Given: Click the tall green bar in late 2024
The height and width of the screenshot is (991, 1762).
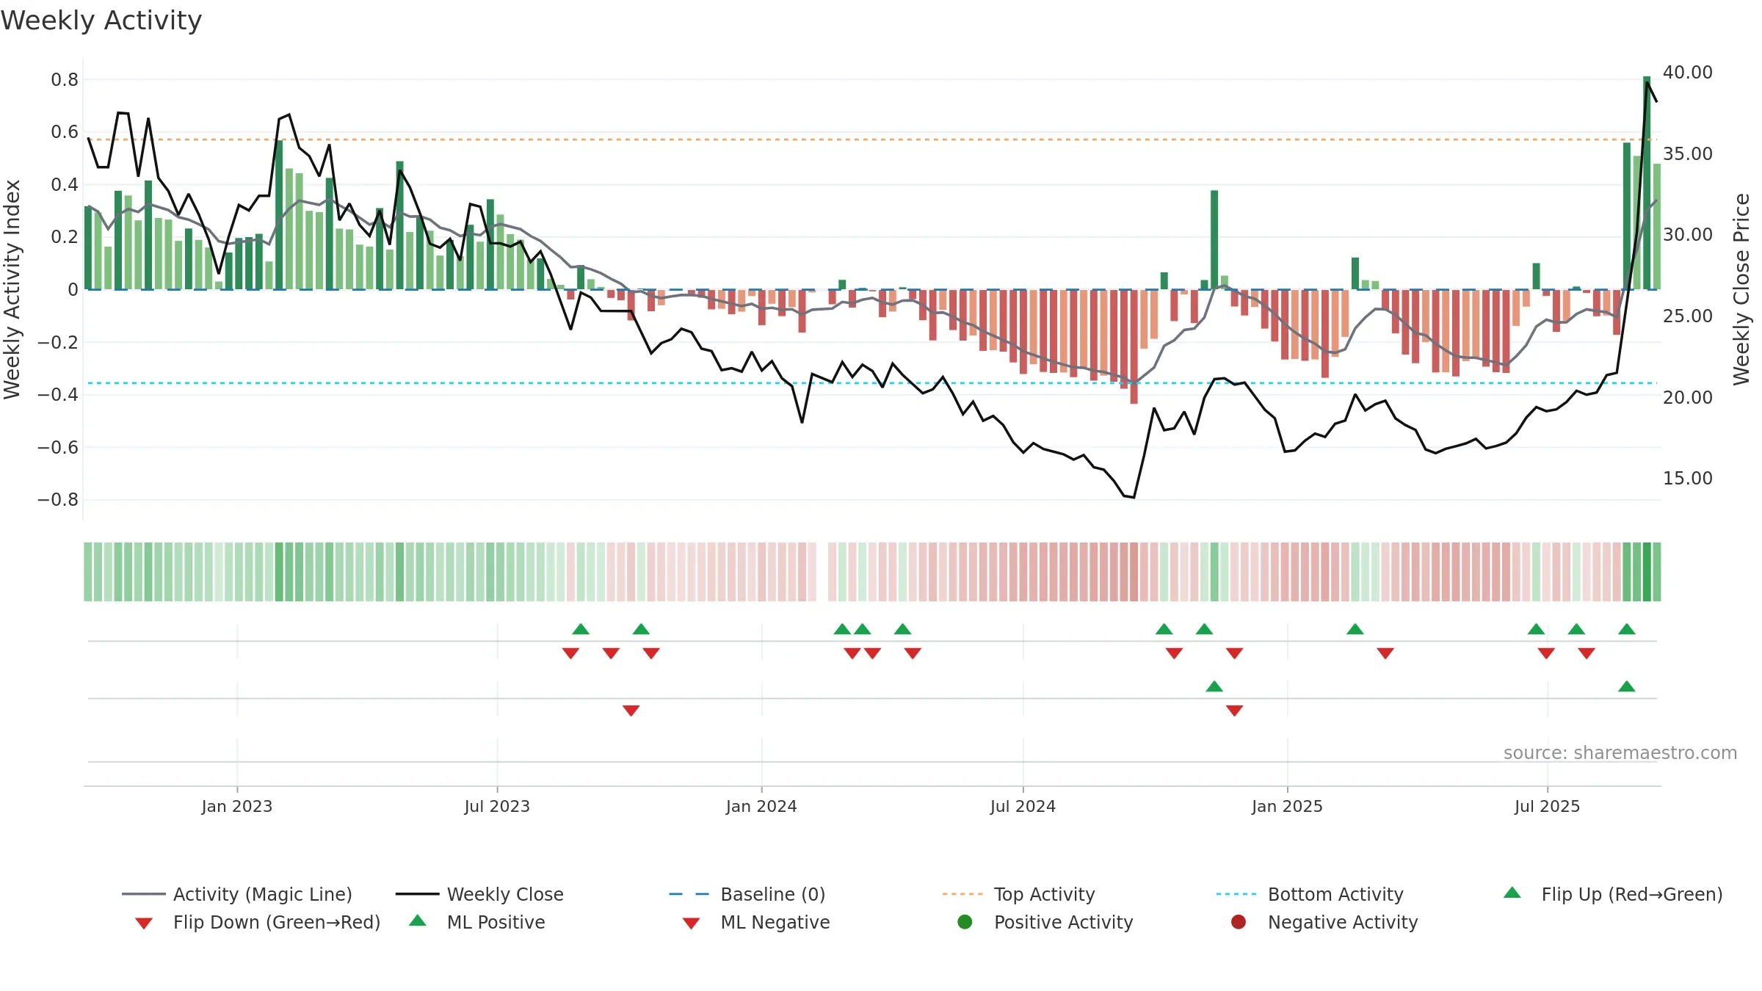Looking at the screenshot, I should coord(1214,240).
